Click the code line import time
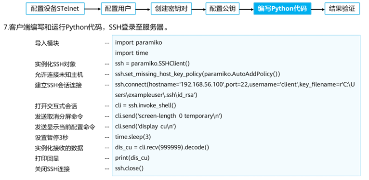The width and height of the screenshot is (369, 180). [132, 53]
